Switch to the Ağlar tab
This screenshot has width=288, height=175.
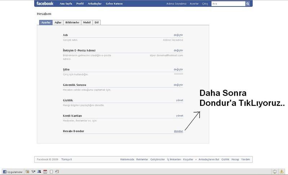[58, 22]
